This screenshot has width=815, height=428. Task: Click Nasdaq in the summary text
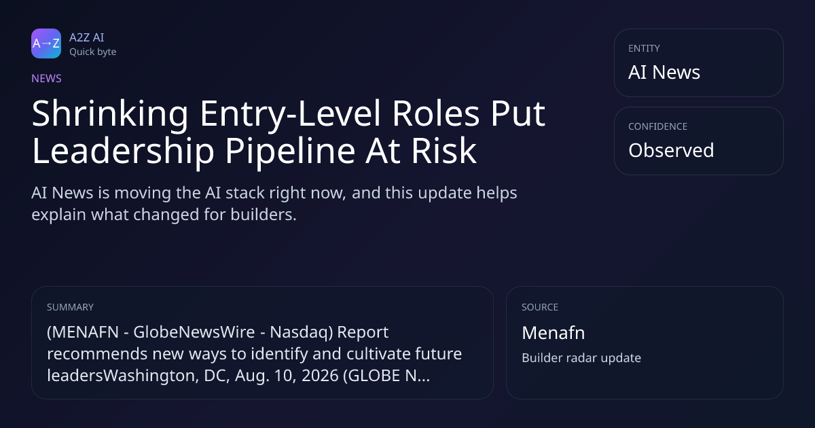tap(296, 333)
